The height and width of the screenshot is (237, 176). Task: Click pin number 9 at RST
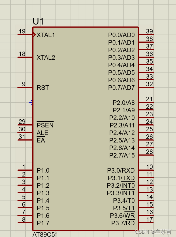coord(24,84)
